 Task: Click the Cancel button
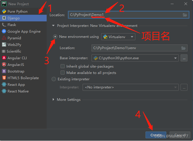pyautogui.click(x=180, y=135)
